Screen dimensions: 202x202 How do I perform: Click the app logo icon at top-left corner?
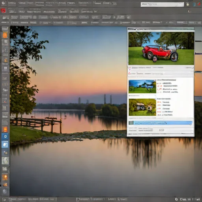click(x=3, y=3)
